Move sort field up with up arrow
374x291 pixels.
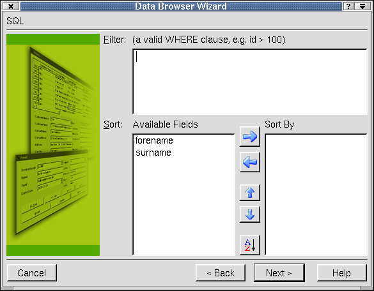click(x=250, y=193)
